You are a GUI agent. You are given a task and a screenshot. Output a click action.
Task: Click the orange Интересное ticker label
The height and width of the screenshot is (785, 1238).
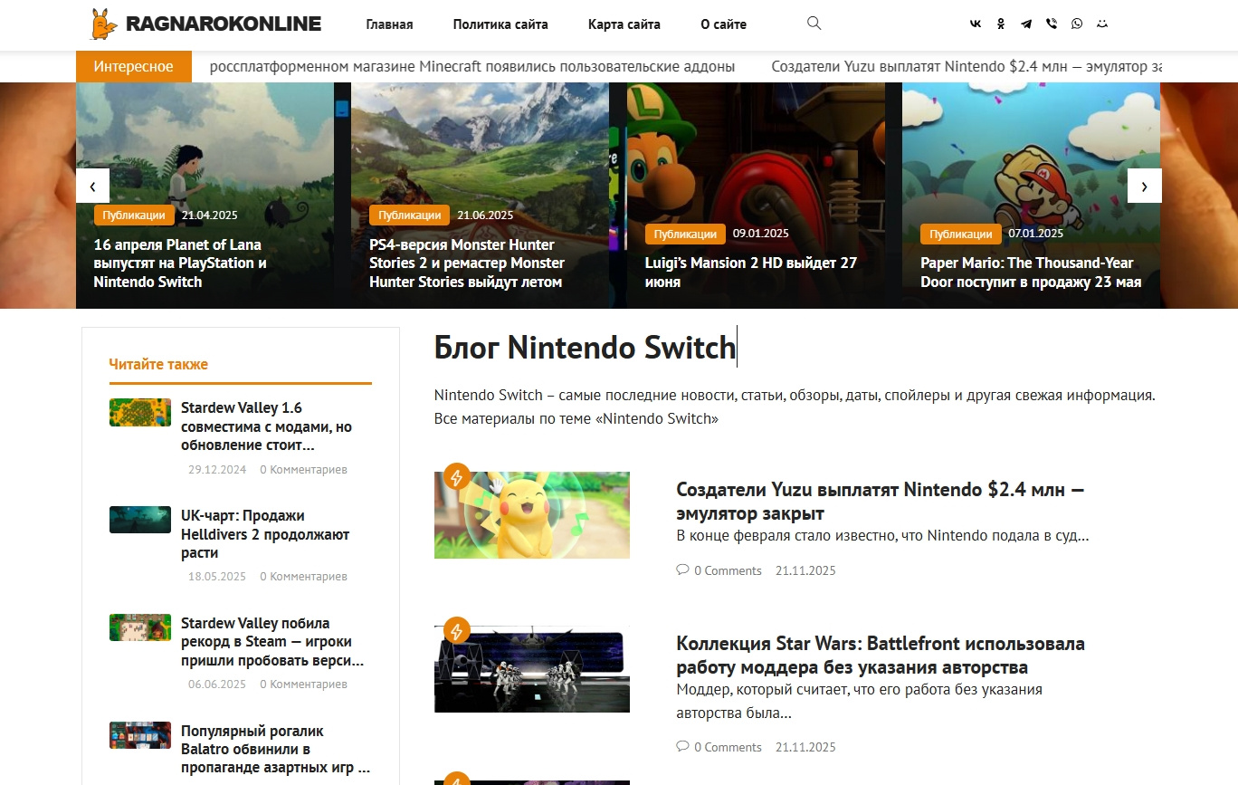click(x=134, y=66)
